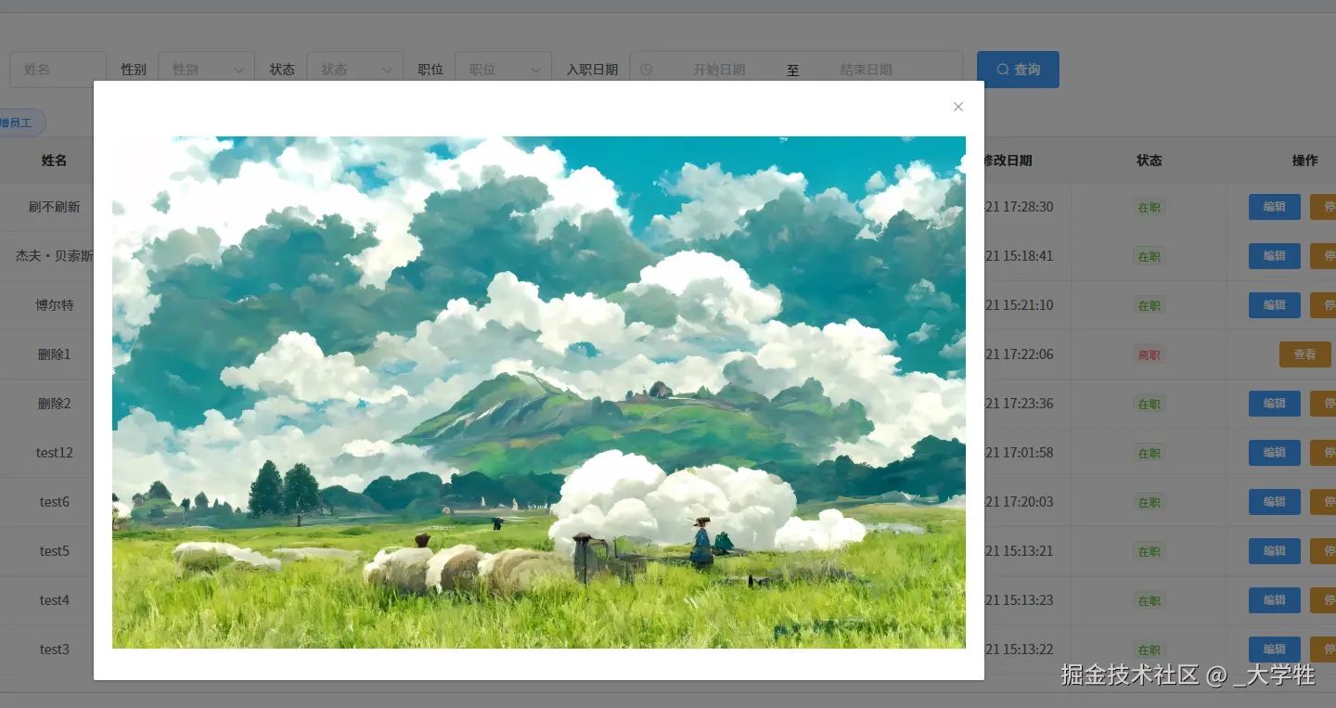This screenshot has height=708, width=1336.
Task: Select the name cell test12
Action: (x=55, y=453)
